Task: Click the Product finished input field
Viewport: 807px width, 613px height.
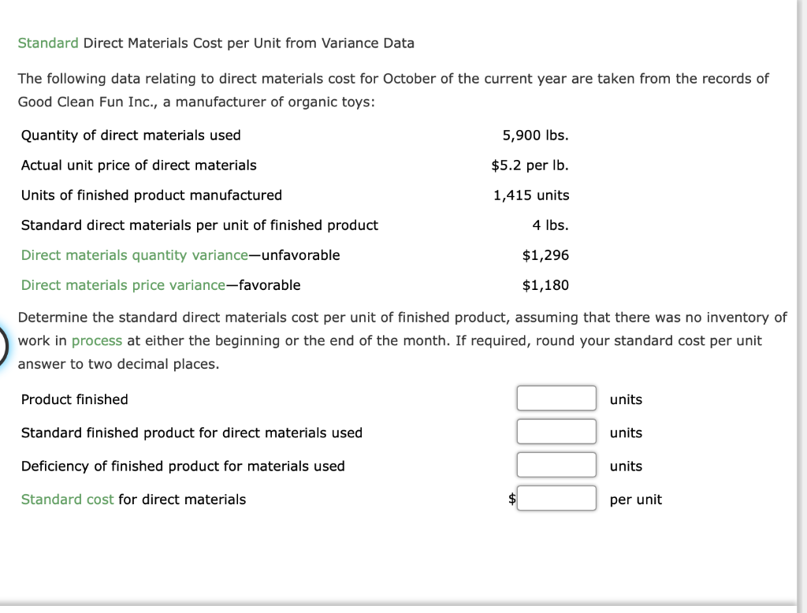Action: click(556, 398)
